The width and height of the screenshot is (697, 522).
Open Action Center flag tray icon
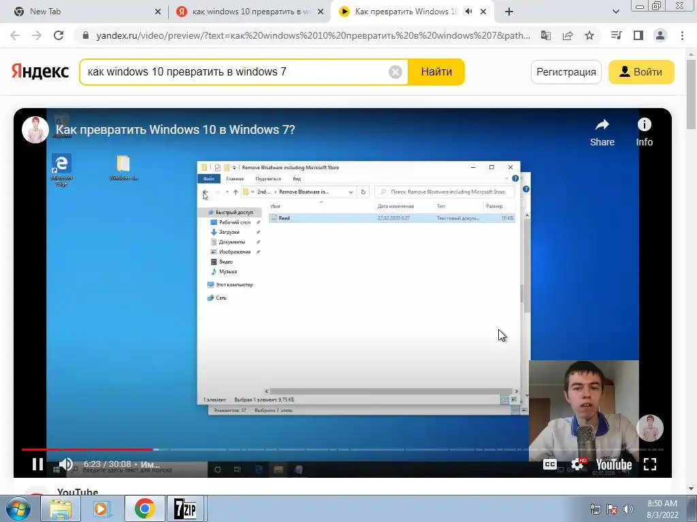click(x=612, y=509)
